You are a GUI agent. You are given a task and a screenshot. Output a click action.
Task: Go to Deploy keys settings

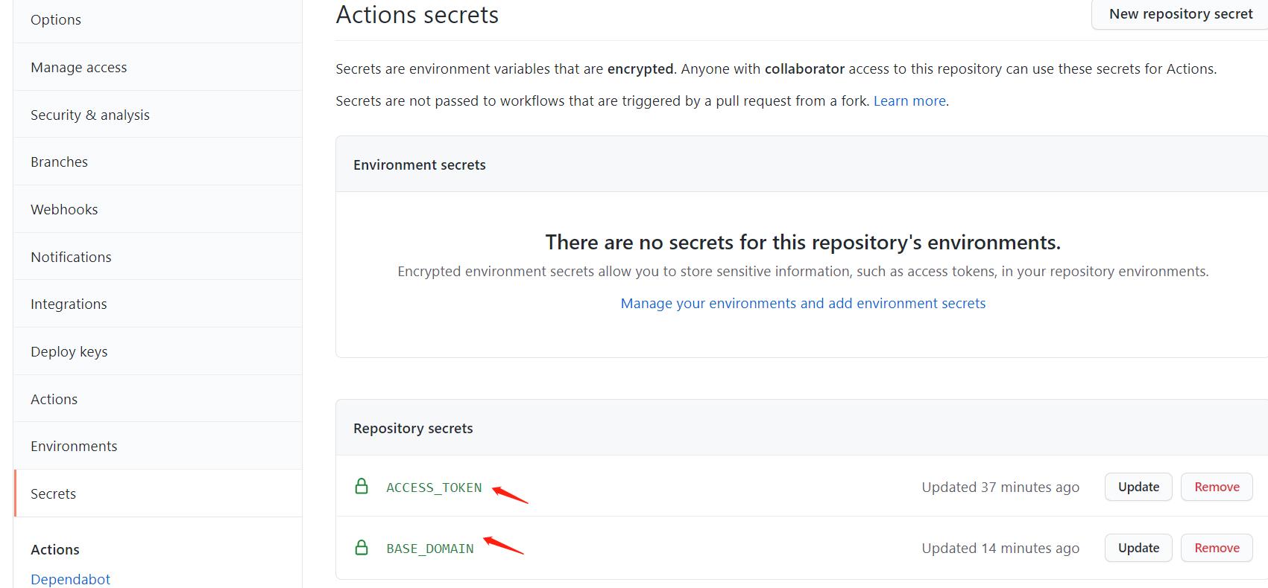[69, 351]
